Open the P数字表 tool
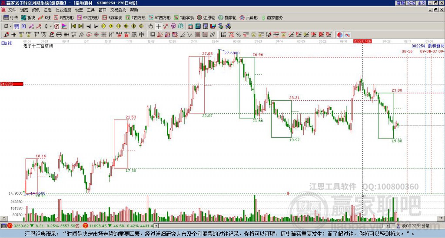Image resolution: width=445 pixels, height=238 pixels. pos(112,17)
